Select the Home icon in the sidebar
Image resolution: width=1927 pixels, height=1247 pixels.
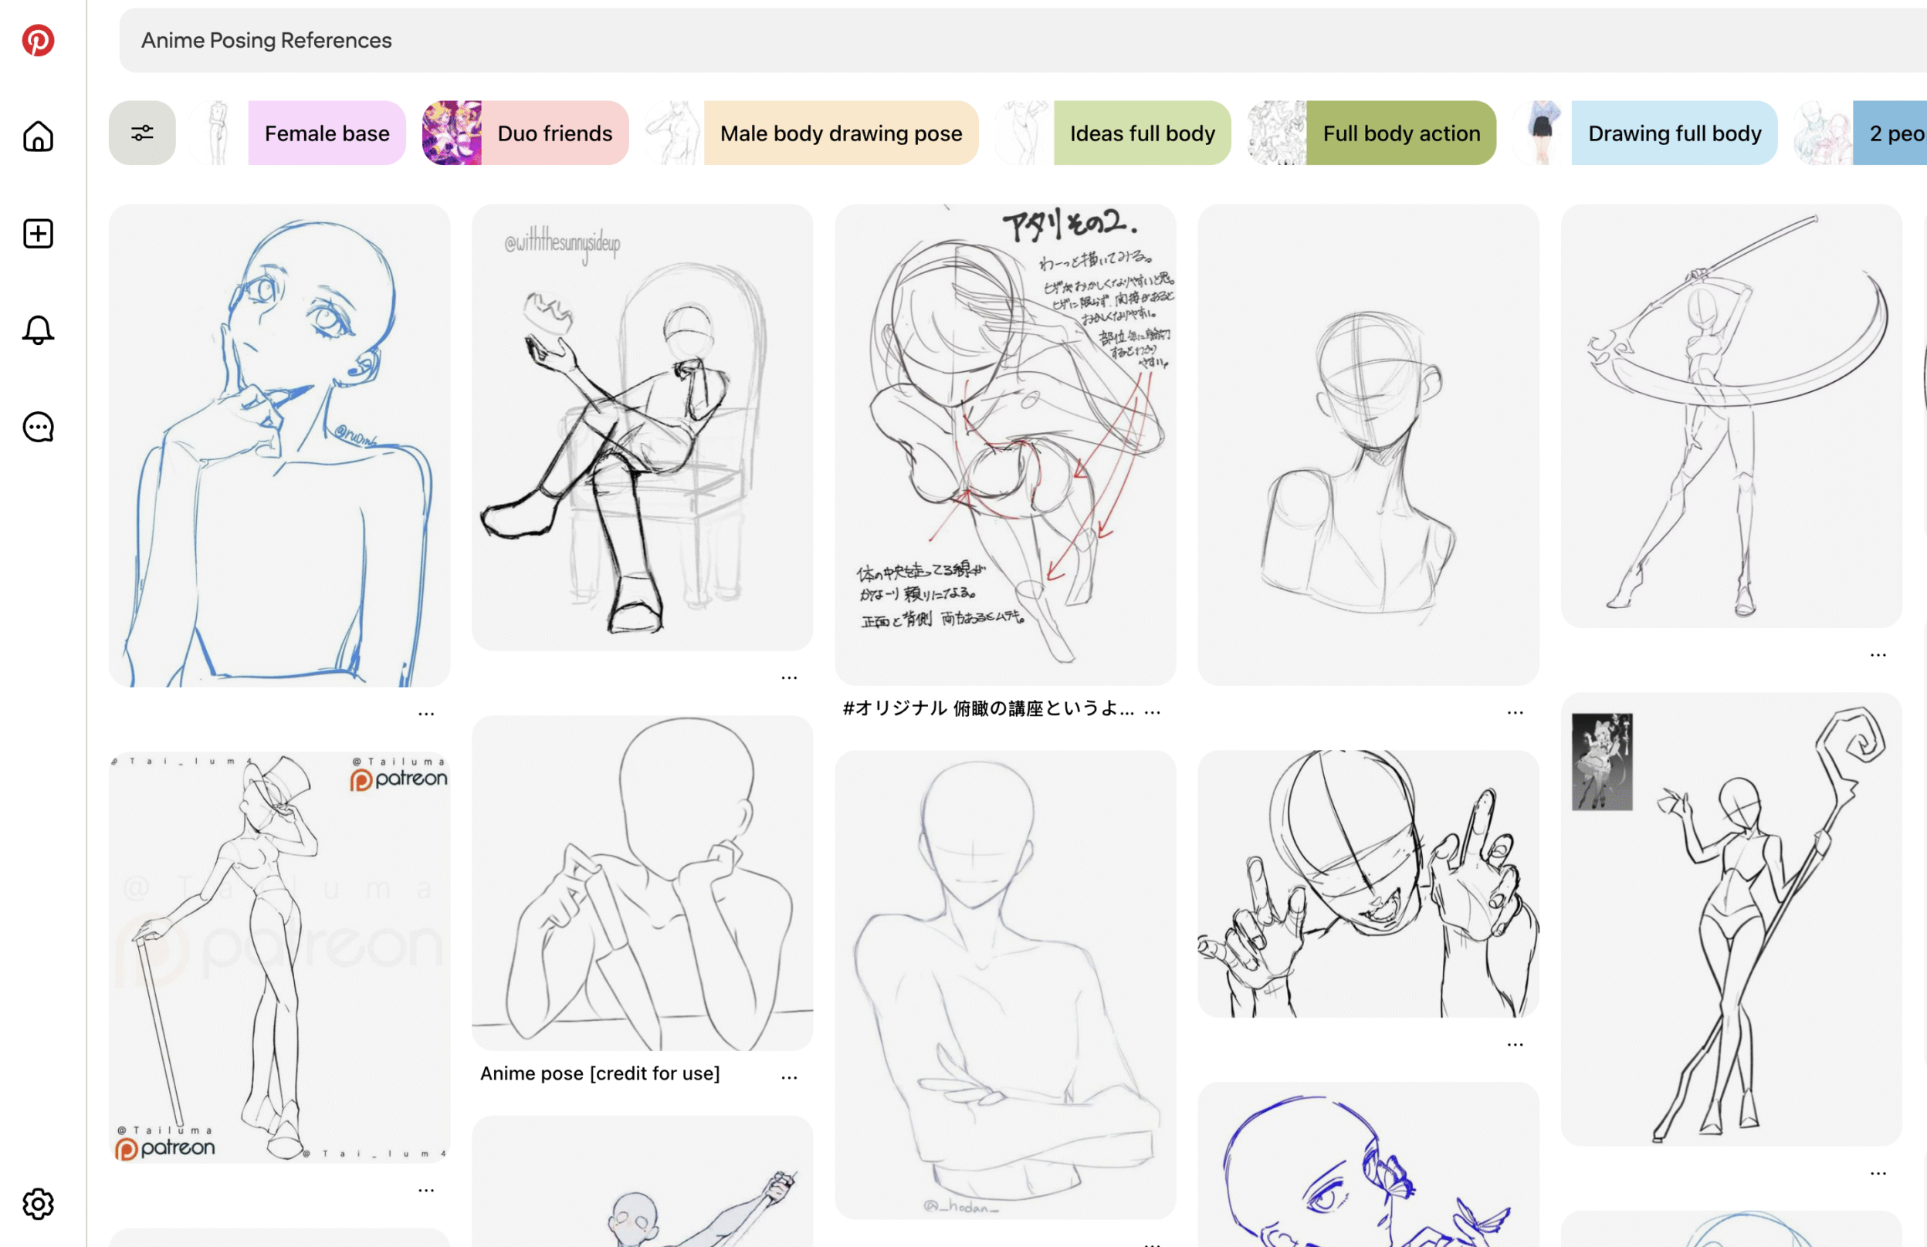[37, 137]
